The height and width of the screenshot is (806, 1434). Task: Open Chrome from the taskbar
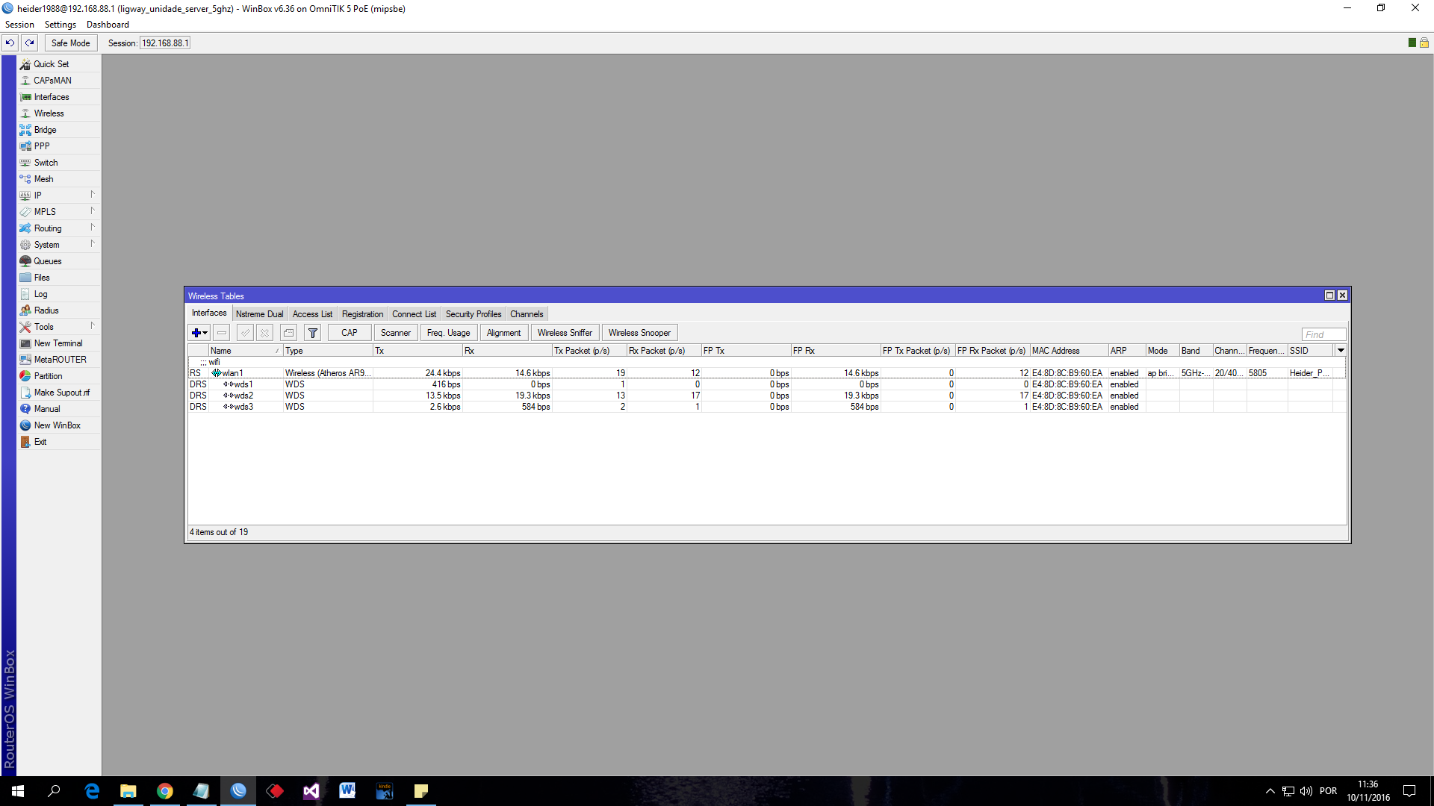(164, 791)
